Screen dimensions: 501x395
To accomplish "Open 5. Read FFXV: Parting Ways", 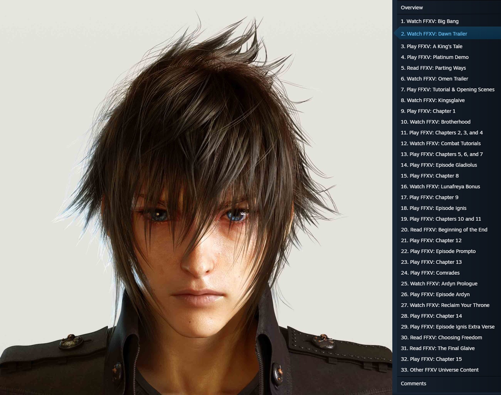I will [433, 68].
